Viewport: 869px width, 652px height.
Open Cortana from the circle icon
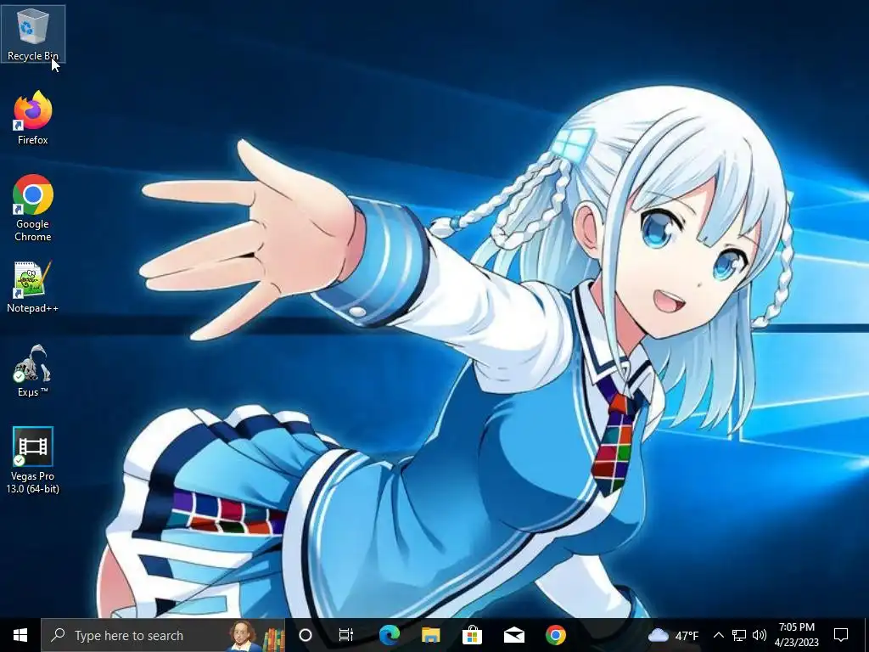tap(306, 635)
